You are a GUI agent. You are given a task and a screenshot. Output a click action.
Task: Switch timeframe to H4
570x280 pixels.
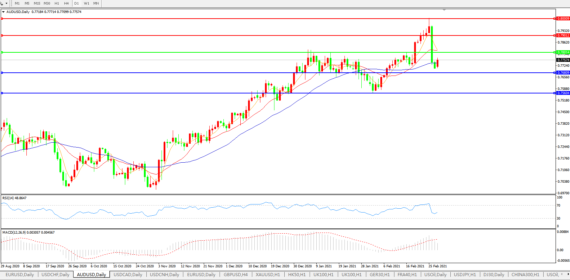pos(66,3)
